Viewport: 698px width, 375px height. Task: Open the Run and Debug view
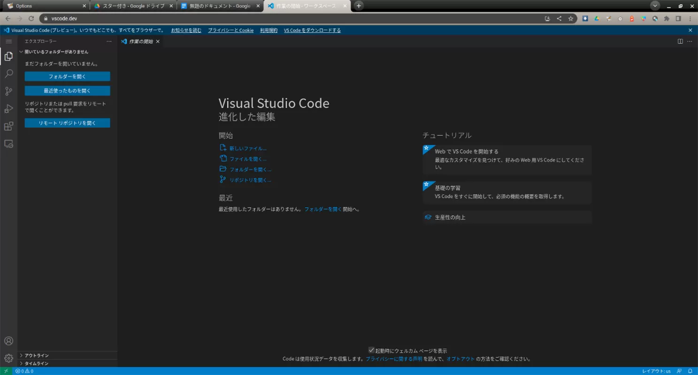(x=8, y=109)
